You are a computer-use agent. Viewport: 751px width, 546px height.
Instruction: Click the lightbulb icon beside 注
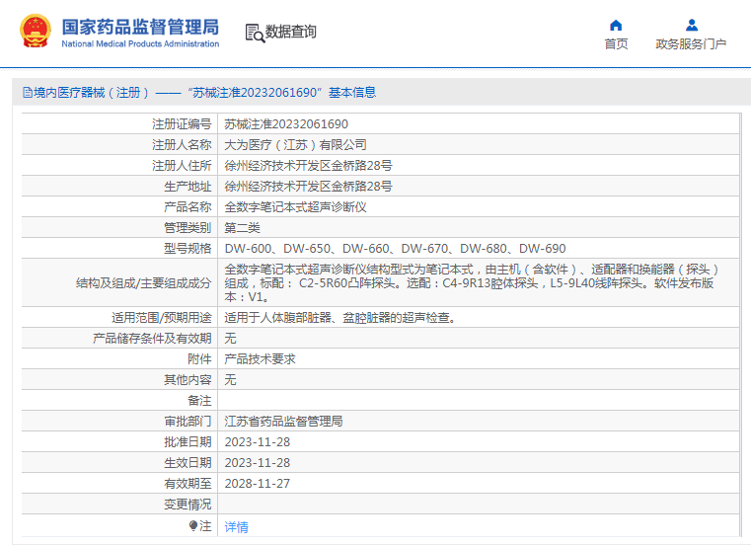click(x=193, y=526)
